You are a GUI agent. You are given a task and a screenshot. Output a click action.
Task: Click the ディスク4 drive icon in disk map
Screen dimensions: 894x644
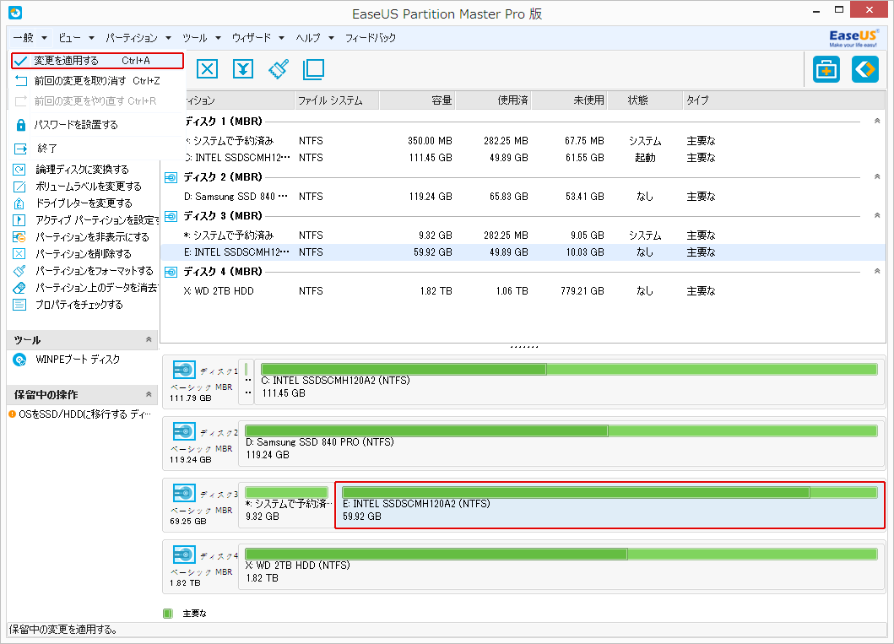pyautogui.click(x=184, y=555)
